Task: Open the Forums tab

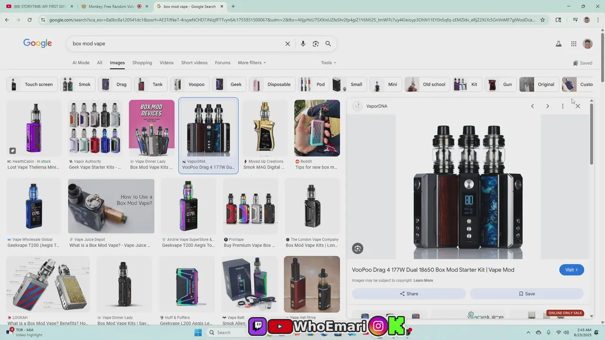Action: click(223, 63)
